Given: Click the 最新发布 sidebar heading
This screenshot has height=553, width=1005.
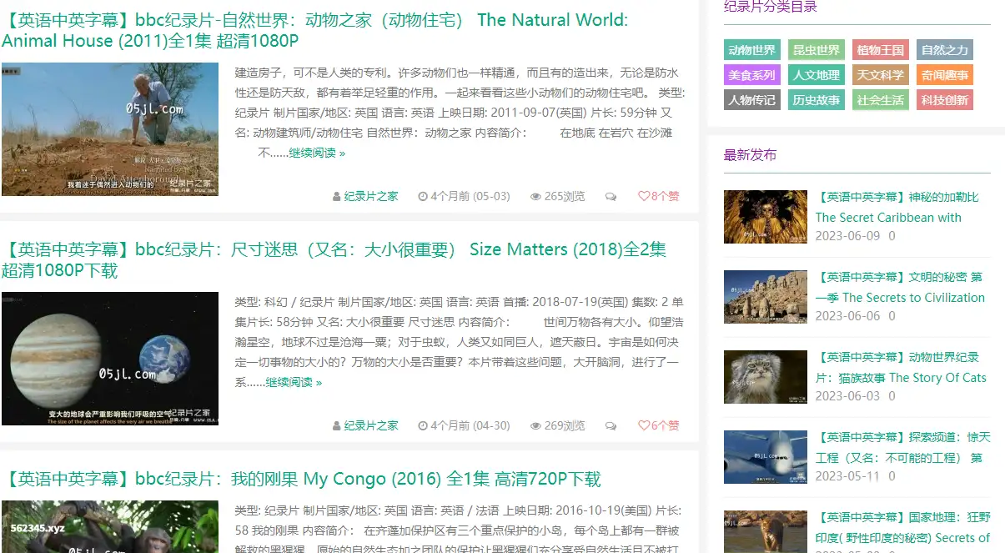Looking at the screenshot, I should coord(751,154).
